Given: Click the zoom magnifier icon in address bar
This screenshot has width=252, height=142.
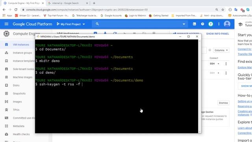Looking at the screenshot, I should (x=217, y=9).
